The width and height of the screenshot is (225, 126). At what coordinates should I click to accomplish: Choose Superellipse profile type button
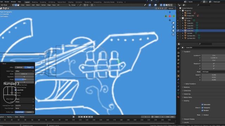pyautogui.click(x=20, y=112)
